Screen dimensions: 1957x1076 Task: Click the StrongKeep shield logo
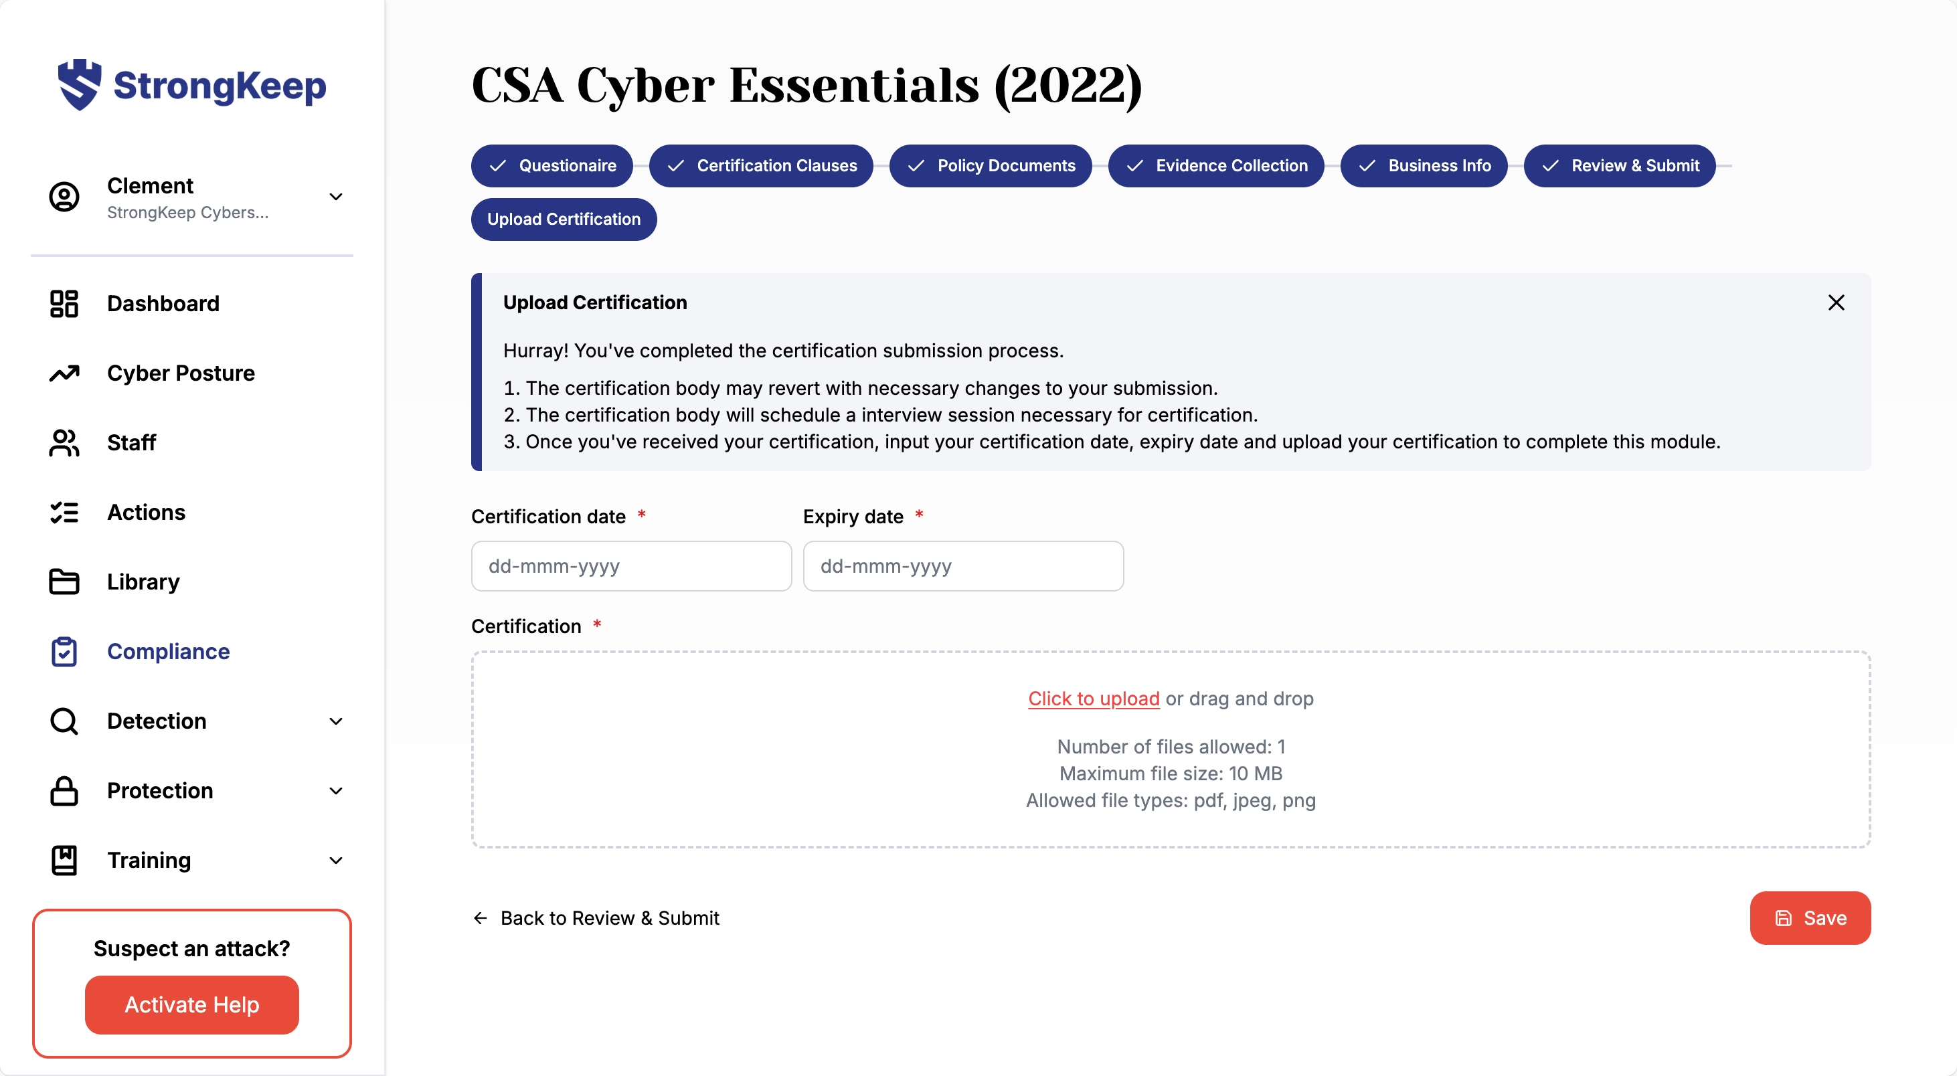coord(79,84)
